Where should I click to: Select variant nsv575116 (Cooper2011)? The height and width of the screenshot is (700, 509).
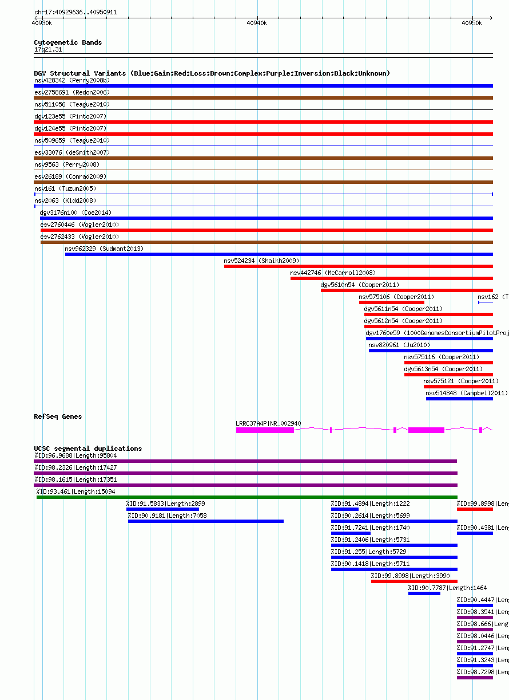click(x=448, y=363)
